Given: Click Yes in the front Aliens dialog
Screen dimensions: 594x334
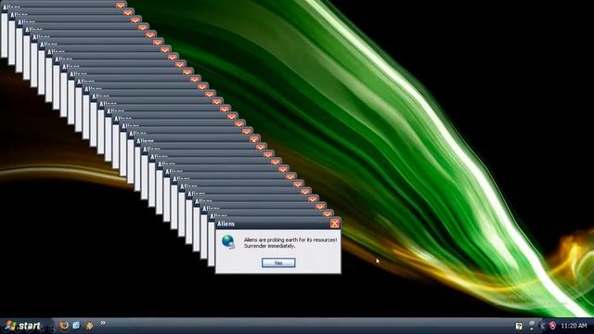Looking at the screenshot, I should [x=278, y=263].
